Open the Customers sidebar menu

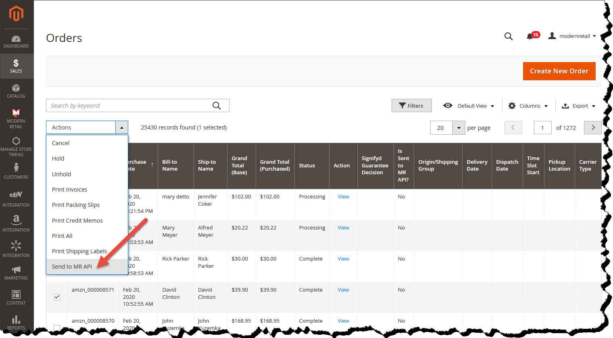(16, 171)
